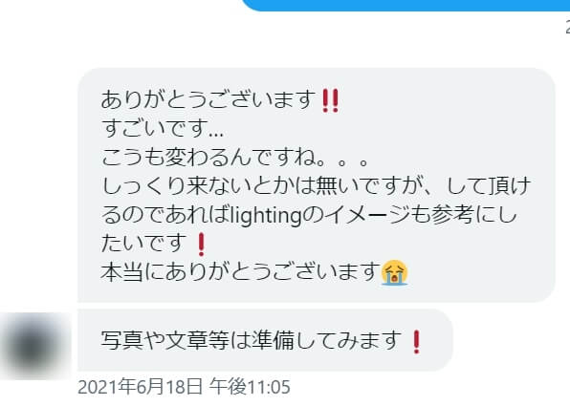Click the line こうも変わるんですね。。。

point(234,158)
